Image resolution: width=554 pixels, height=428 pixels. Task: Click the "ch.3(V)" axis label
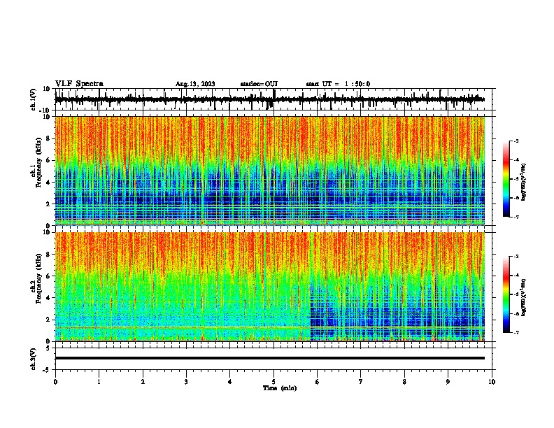point(34,359)
